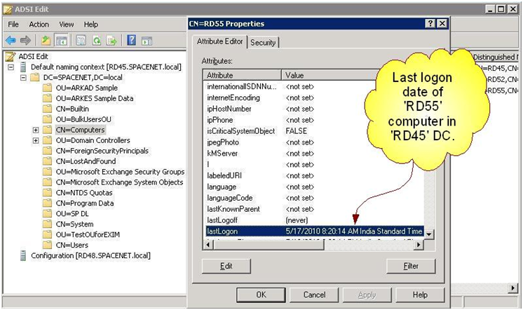Click the Forward arrow toolbar icon
Viewport: 523px width, 310px height.
[x=26, y=41]
